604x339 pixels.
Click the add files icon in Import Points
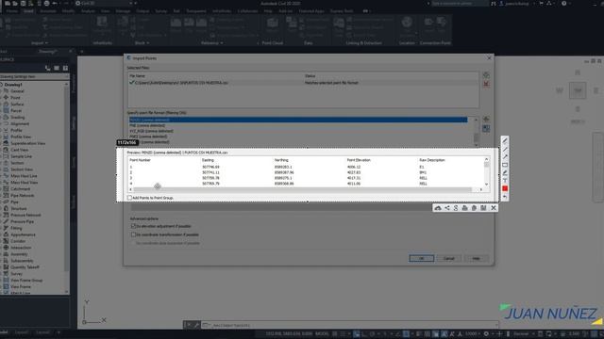click(x=486, y=75)
